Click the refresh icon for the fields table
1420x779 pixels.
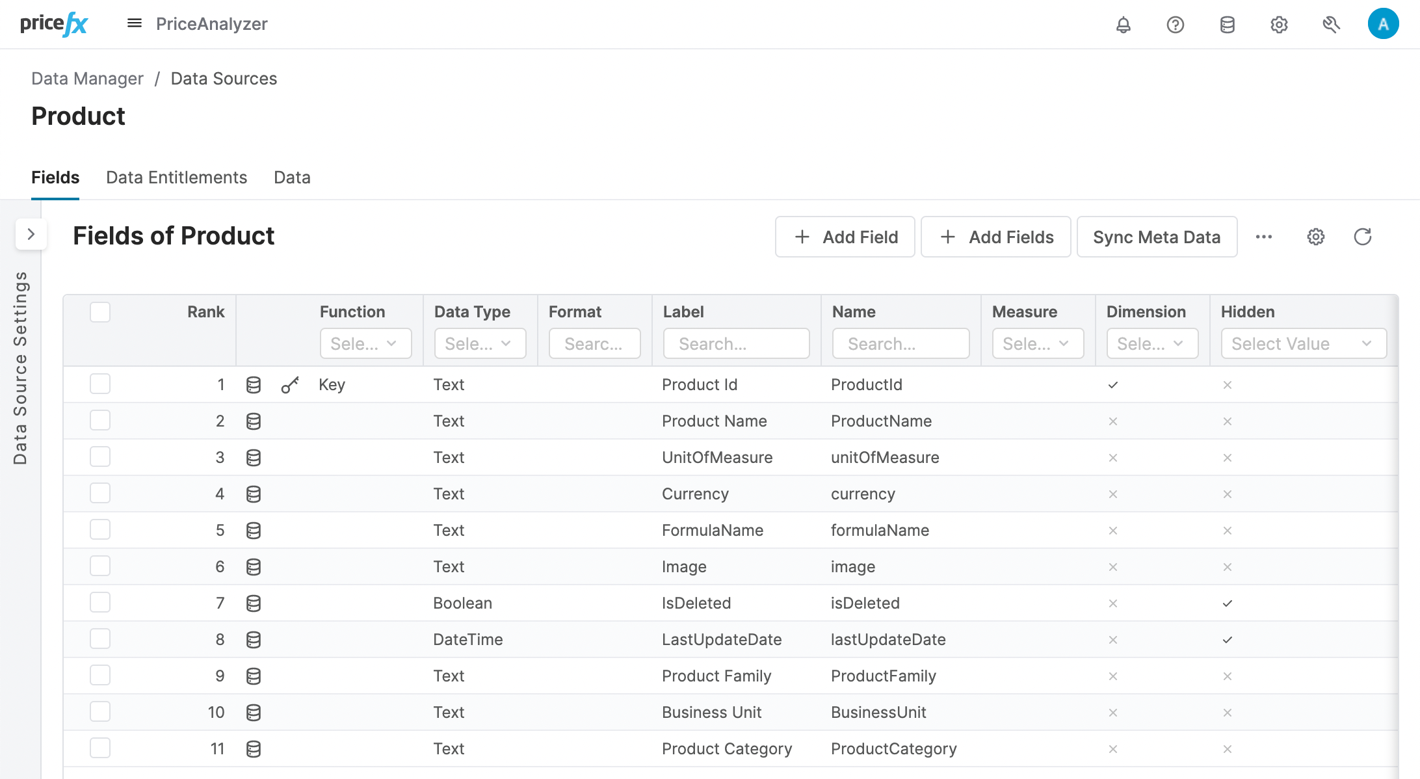[x=1362, y=237]
